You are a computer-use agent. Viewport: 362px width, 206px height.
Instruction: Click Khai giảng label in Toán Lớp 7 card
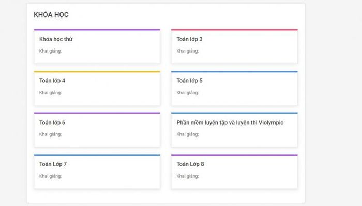[x=50, y=176]
